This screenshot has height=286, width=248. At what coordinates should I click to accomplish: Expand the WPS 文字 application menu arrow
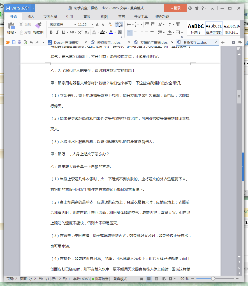pos(33,8)
